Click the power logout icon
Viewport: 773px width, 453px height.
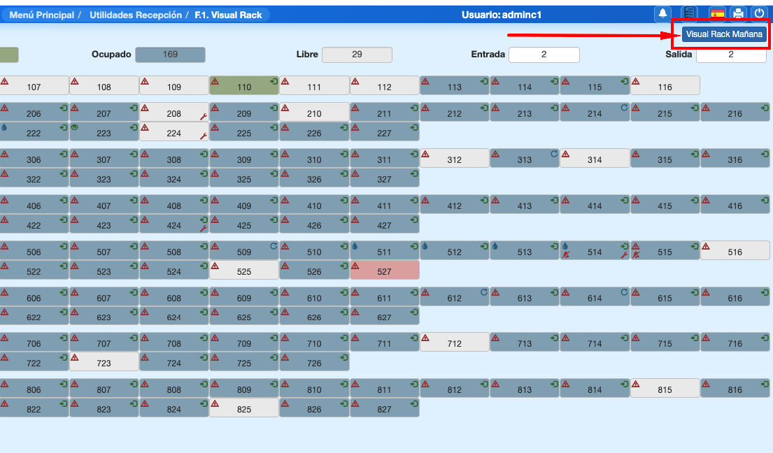pos(759,14)
